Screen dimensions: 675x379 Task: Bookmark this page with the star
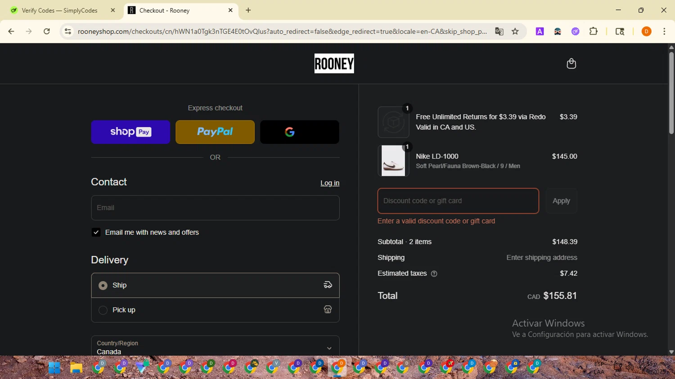[x=515, y=31]
